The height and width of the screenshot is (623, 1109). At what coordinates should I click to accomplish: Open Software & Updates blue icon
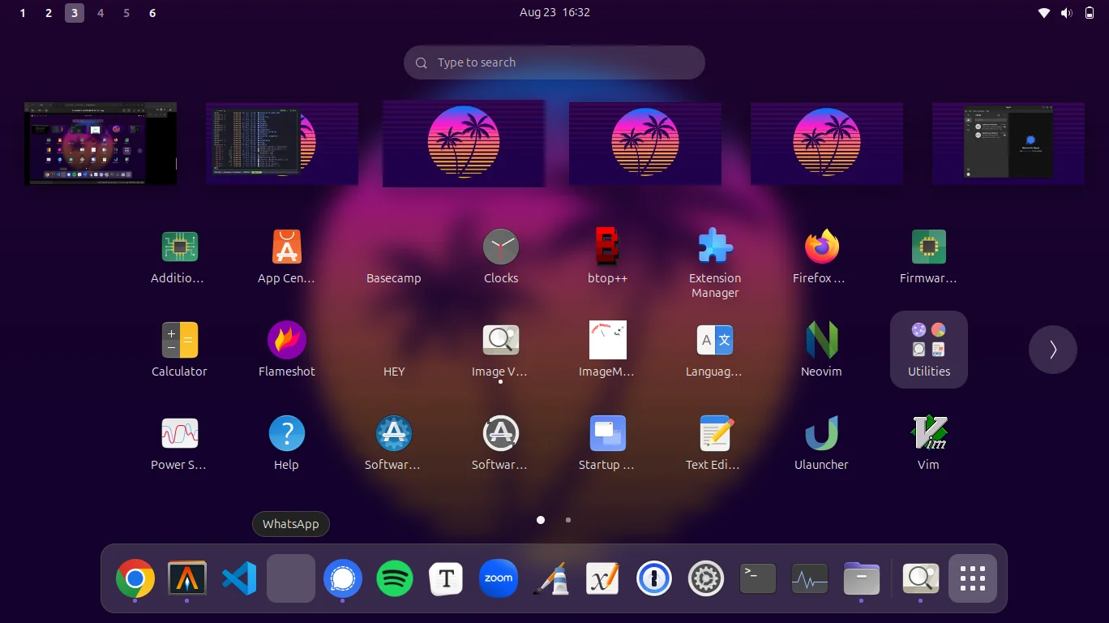tap(394, 433)
